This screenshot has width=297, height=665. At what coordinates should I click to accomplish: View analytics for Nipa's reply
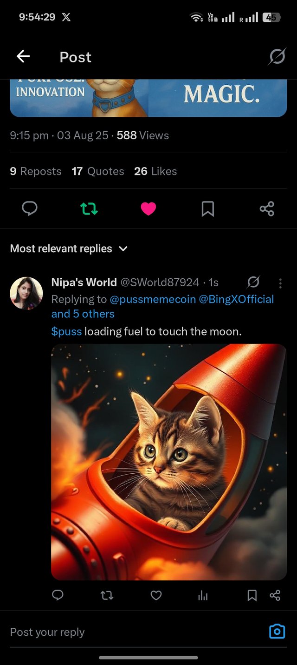[x=203, y=595]
